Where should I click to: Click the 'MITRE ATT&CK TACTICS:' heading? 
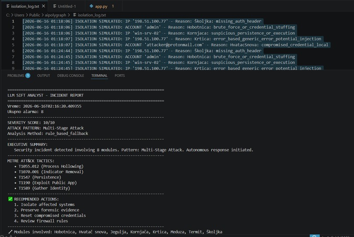(x=31, y=161)
